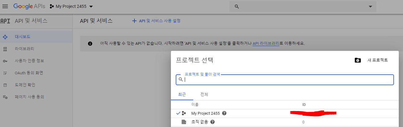Focus the top search bar field

click(x=303, y=7)
